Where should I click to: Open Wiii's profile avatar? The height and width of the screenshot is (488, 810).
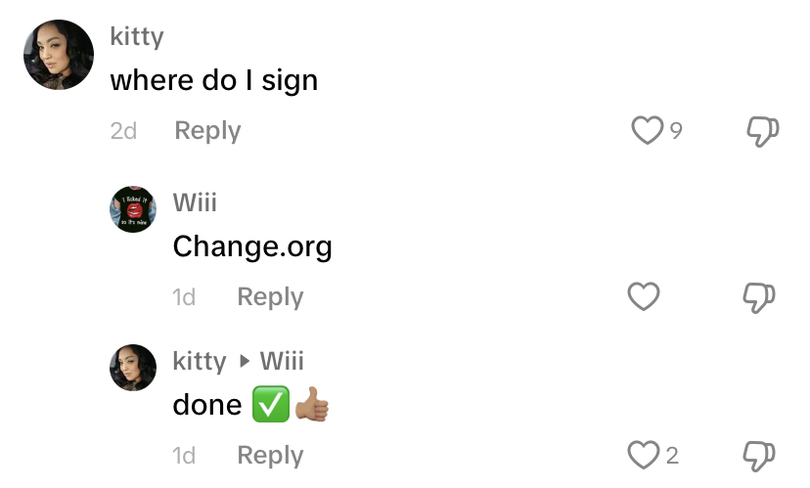[x=133, y=209]
